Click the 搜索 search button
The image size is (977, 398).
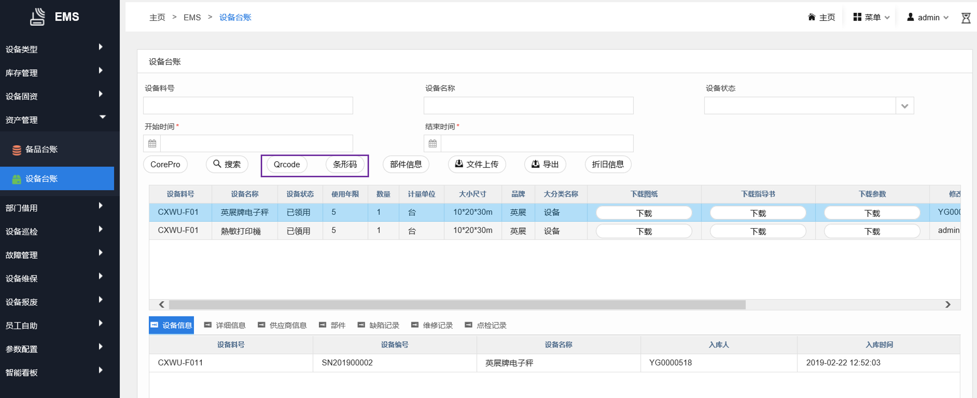coord(227,164)
